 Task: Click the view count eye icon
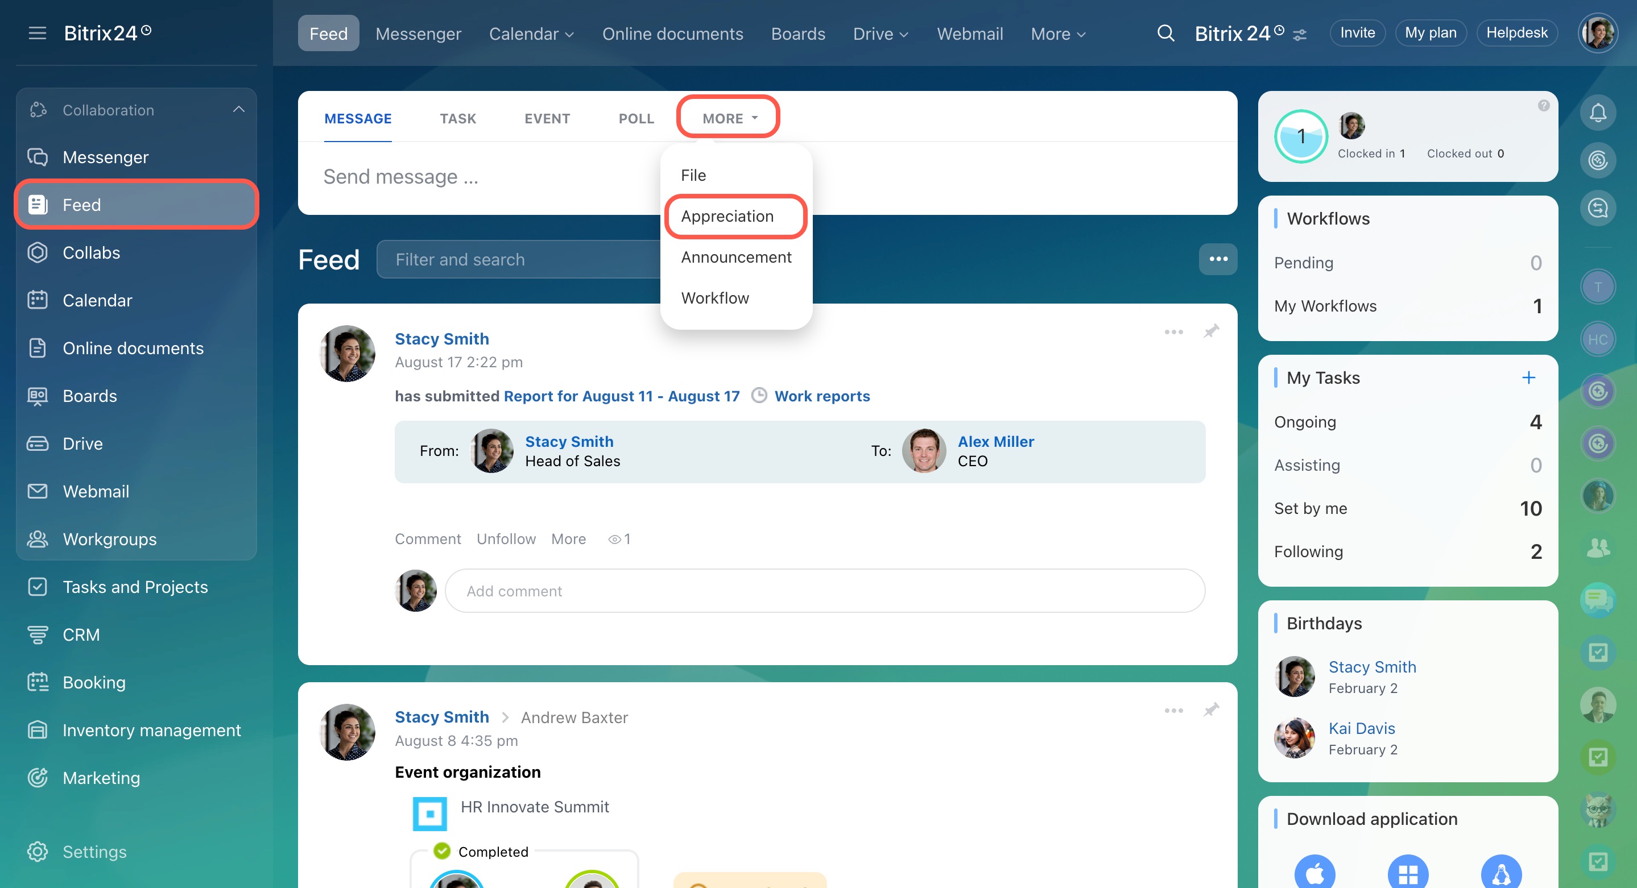click(x=614, y=540)
